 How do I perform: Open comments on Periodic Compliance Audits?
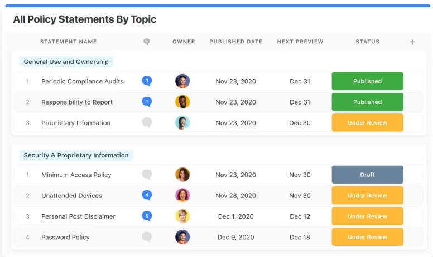point(147,81)
